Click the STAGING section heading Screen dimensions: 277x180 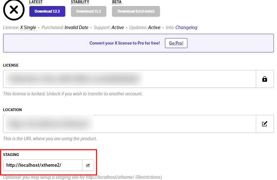(11, 155)
